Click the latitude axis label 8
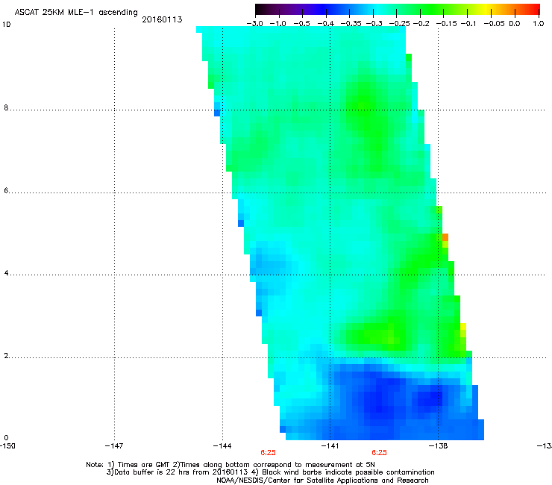 (x=6, y=107)
